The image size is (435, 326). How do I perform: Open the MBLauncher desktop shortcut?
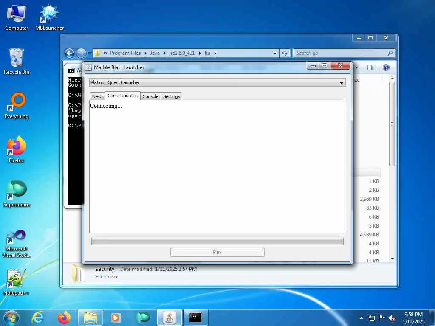(49, 17)
